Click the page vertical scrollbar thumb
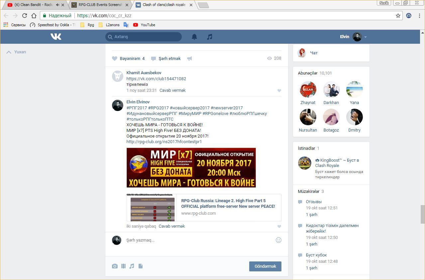 point(422,214)
